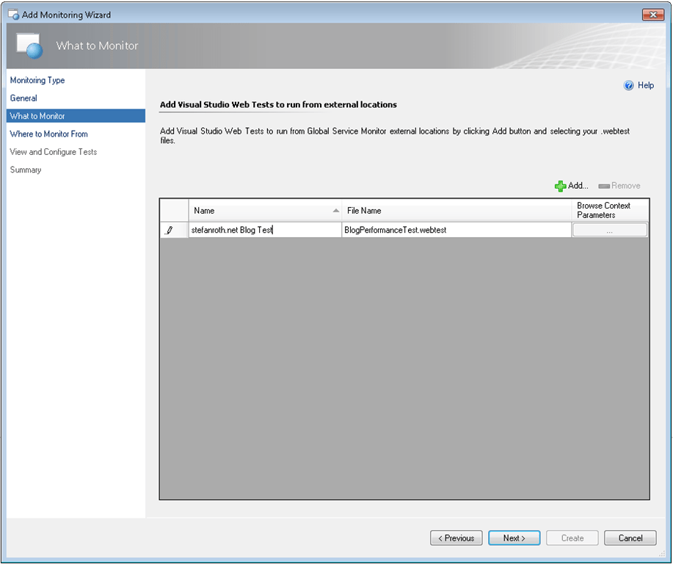Click the File Name column header
This screenshot has height=564, width=673.
(456, 211)
